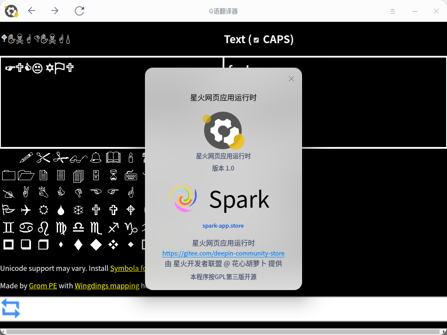Insert the open folder symbol
Viewport: 447px width, 335px height.
(x=26, y=175)
